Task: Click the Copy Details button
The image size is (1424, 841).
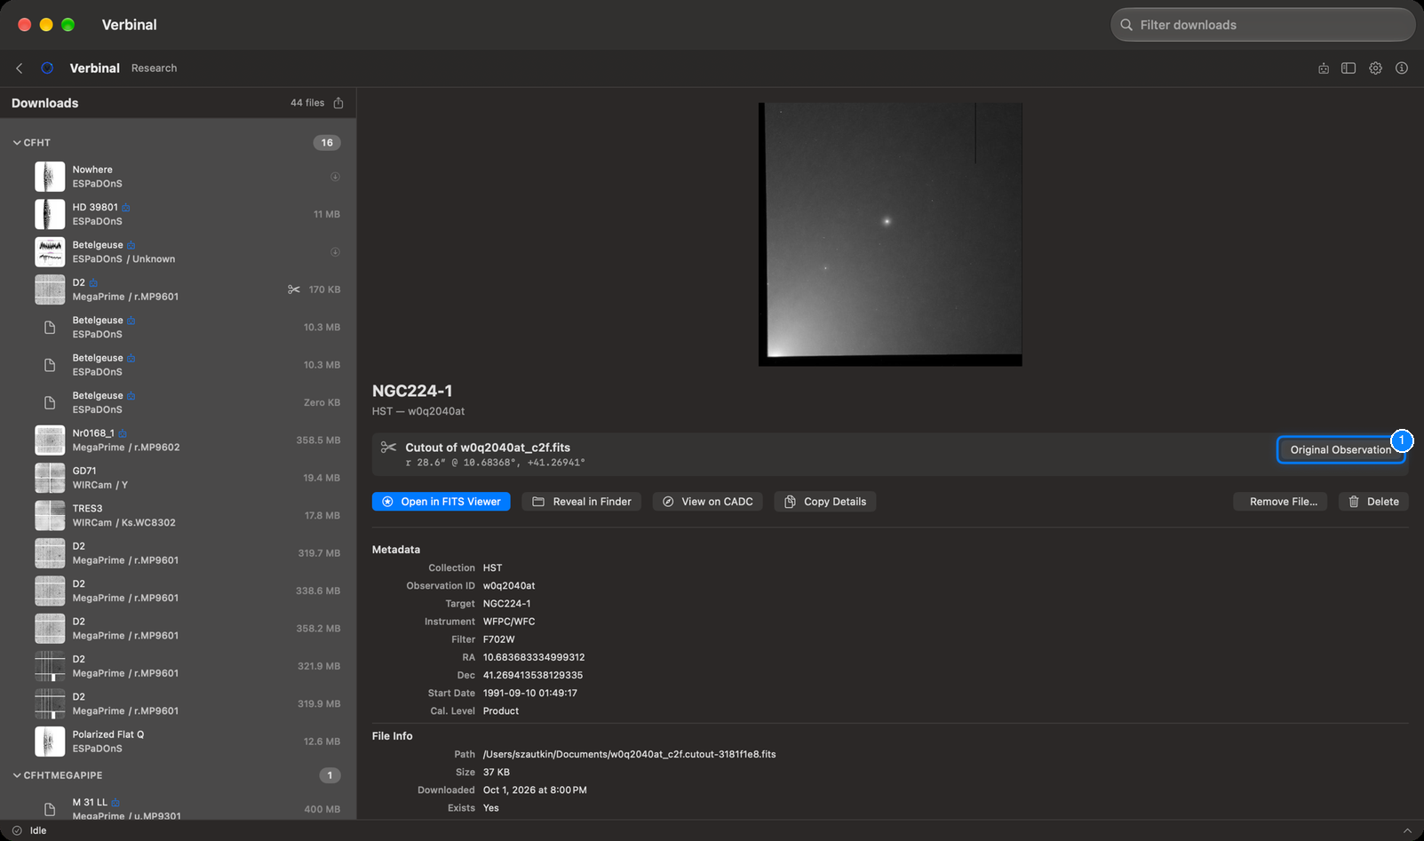Action: pos(825,502)
